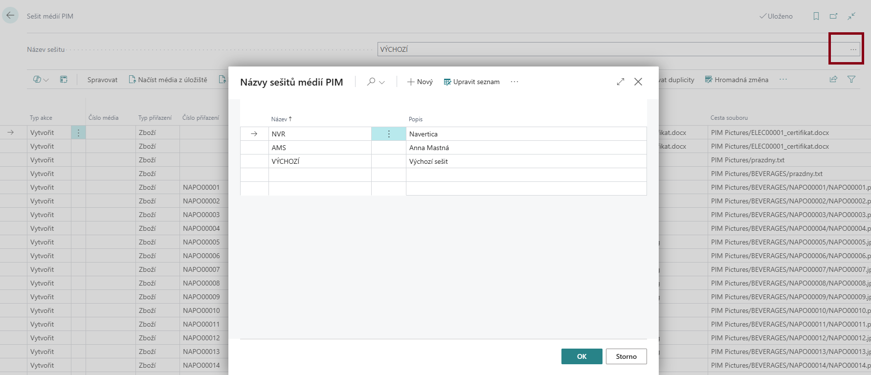Screen dimensions: 871x375
Task: Open the lookup ellipsis for Název sešitu
Action: pyautogui.click(x=853, y=49)
